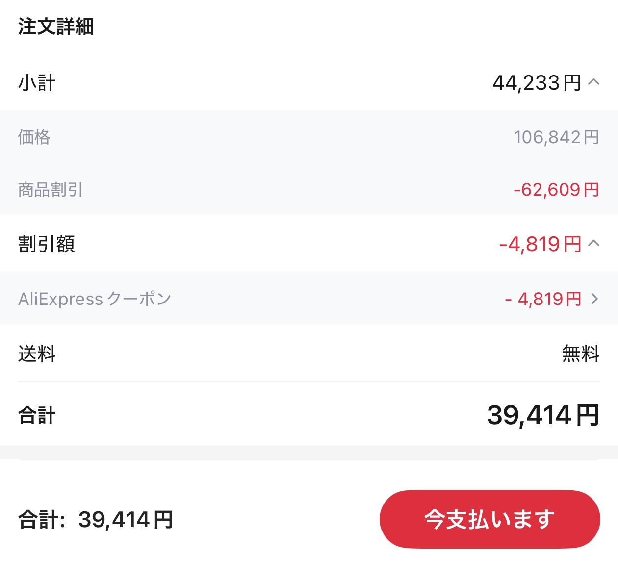The height and width of the screenshot is (580, 618).
Task: Select the 割引額 row label
Action: (47, 244)
